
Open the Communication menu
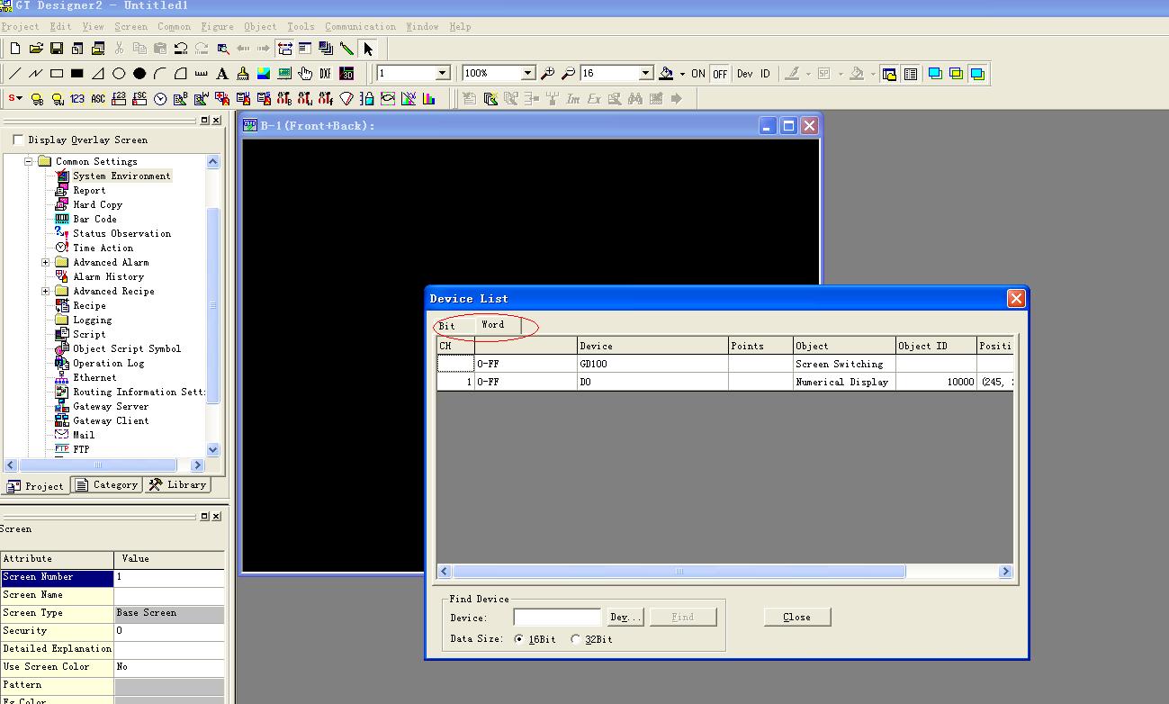coord(360,27)
